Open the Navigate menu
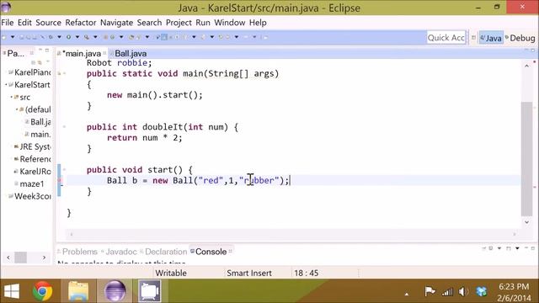This screenshot has height=303, width=539. click(116, 23)
